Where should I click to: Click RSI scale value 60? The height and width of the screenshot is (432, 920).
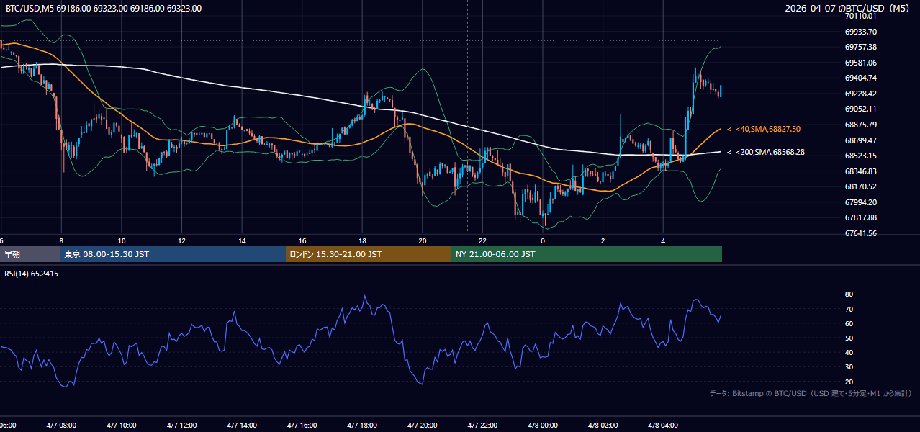click(x=849, y=323)
